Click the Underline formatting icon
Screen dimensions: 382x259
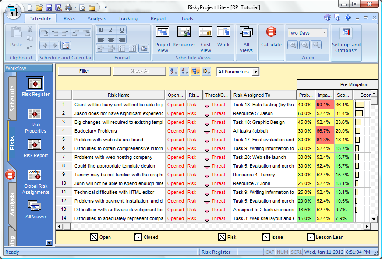pyautogui.click(x=122, y=30)
